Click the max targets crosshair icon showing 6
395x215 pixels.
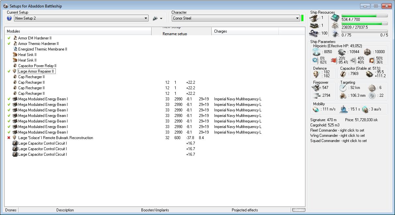coord(372,88)
